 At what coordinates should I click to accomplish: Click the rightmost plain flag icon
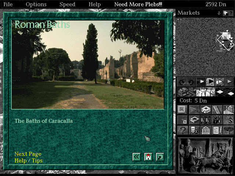pos(229,82)
